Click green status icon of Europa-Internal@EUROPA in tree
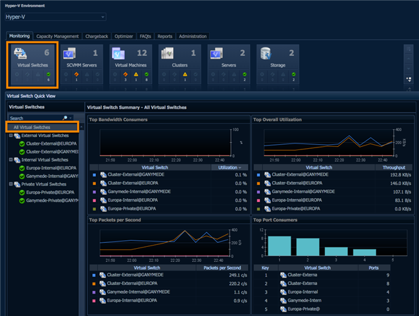Screen dimensions: 419x316 [x=22, y=168]
